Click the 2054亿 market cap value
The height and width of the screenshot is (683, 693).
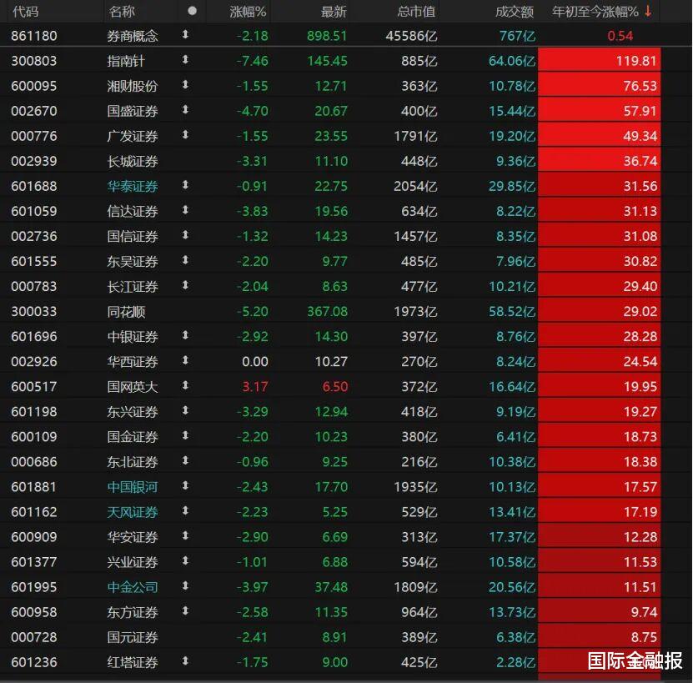pyautogui.click(x=415, y=186)
